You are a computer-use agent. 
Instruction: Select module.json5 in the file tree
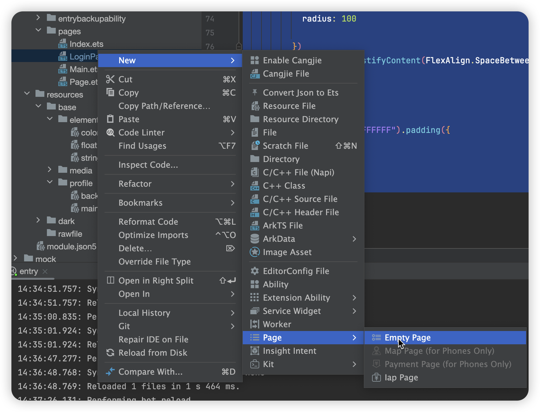(x=71, y=247)
